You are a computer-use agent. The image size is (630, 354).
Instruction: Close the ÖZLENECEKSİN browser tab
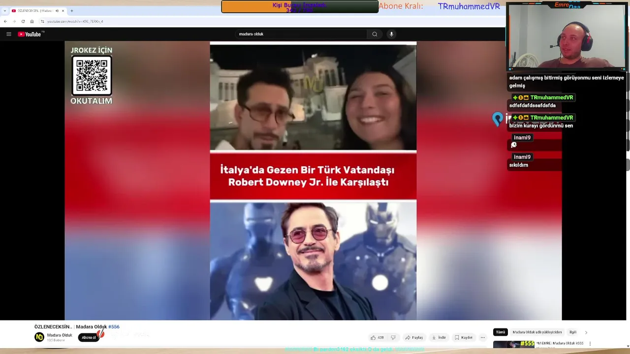[63, 11]
